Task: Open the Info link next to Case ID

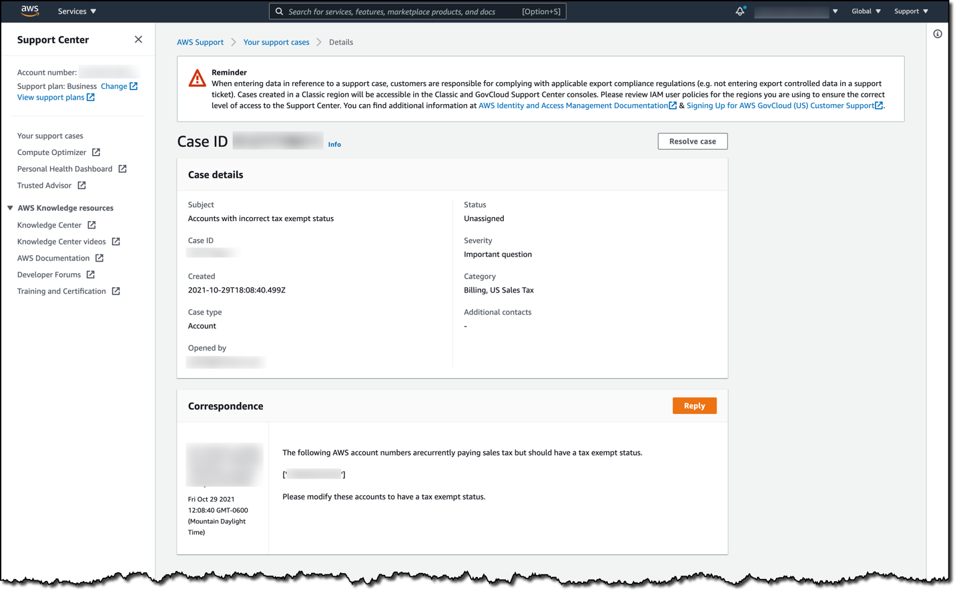Action: 334,144
